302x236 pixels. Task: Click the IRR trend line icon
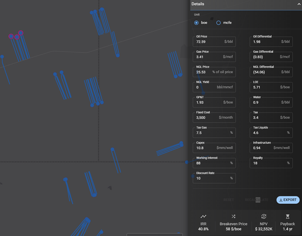[x=203, y=216]
